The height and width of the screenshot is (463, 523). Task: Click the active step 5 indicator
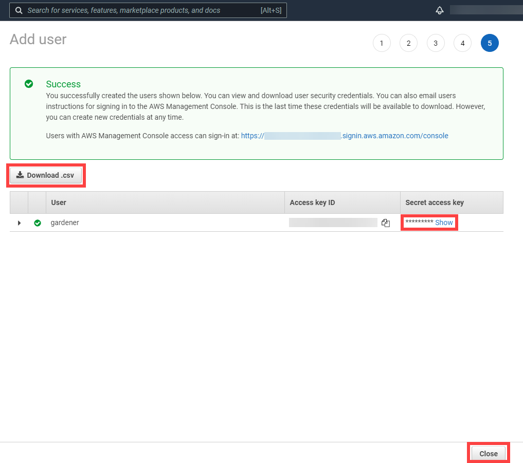[490, 43]
